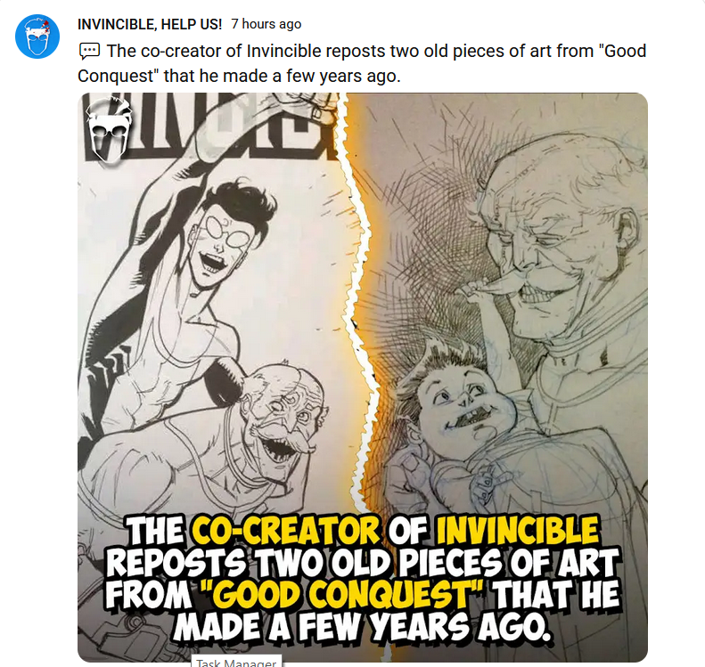The image size is (705, 667).
Task: Click the post text about Good Conquest art
Action: pyautogui.click(x=362, y=63)
